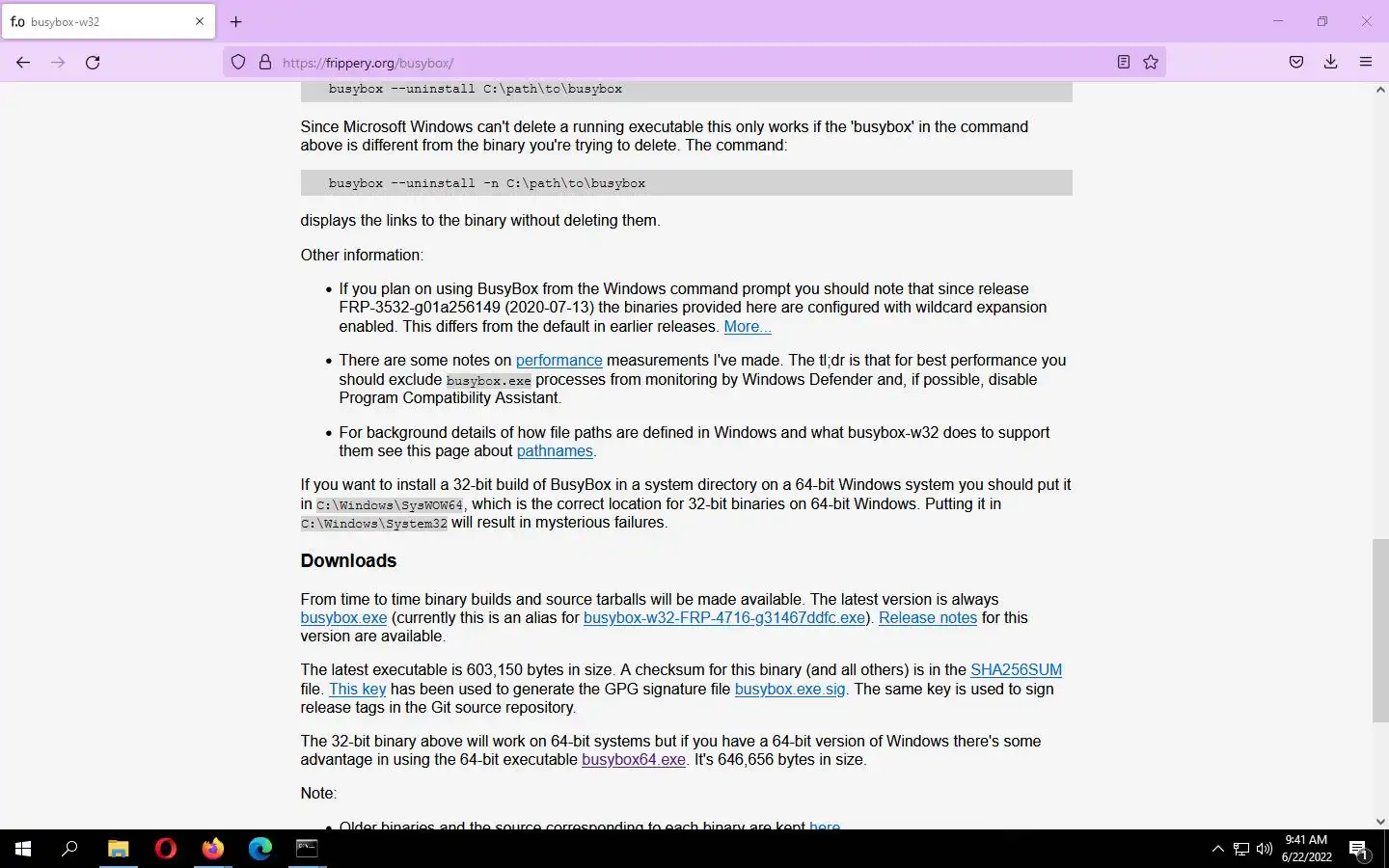Image resolution: width=1389 pixels, height=868 pixels.
Task: Open the command prompt taskbar icon
Action: 307,849
